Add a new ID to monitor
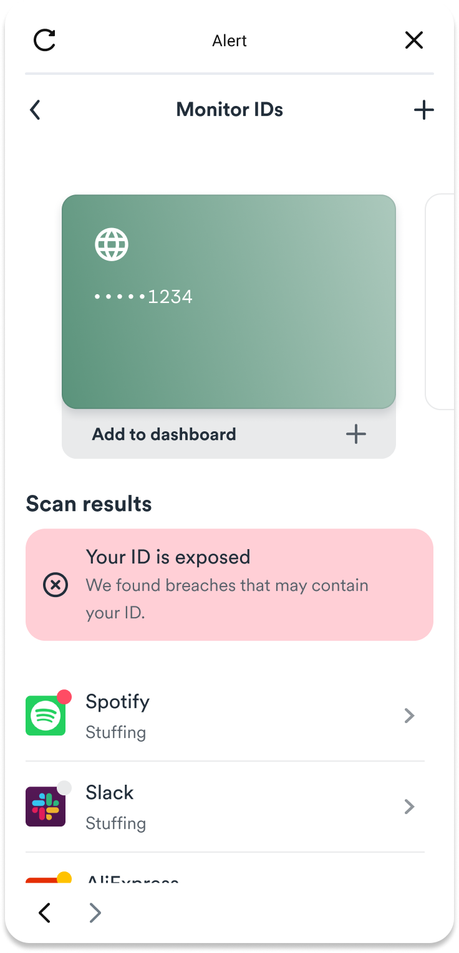 click(x=423, y=110)
